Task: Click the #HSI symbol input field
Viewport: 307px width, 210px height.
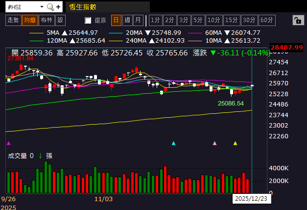Action: tap(23, 7)
